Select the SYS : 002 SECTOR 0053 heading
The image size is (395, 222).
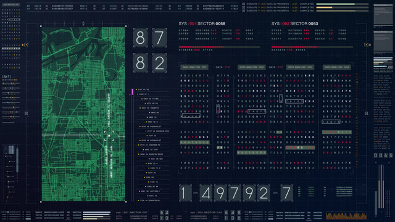point(295,23)
